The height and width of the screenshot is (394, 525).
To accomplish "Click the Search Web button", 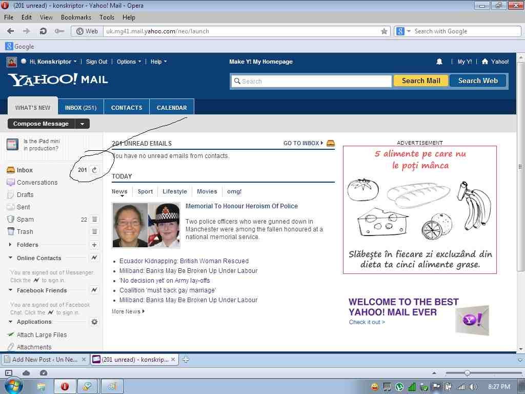I will click(478, 81).
